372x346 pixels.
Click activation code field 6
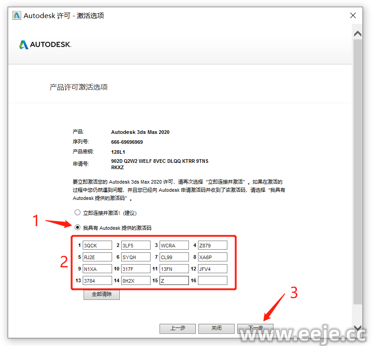click(x=136, y=257)
